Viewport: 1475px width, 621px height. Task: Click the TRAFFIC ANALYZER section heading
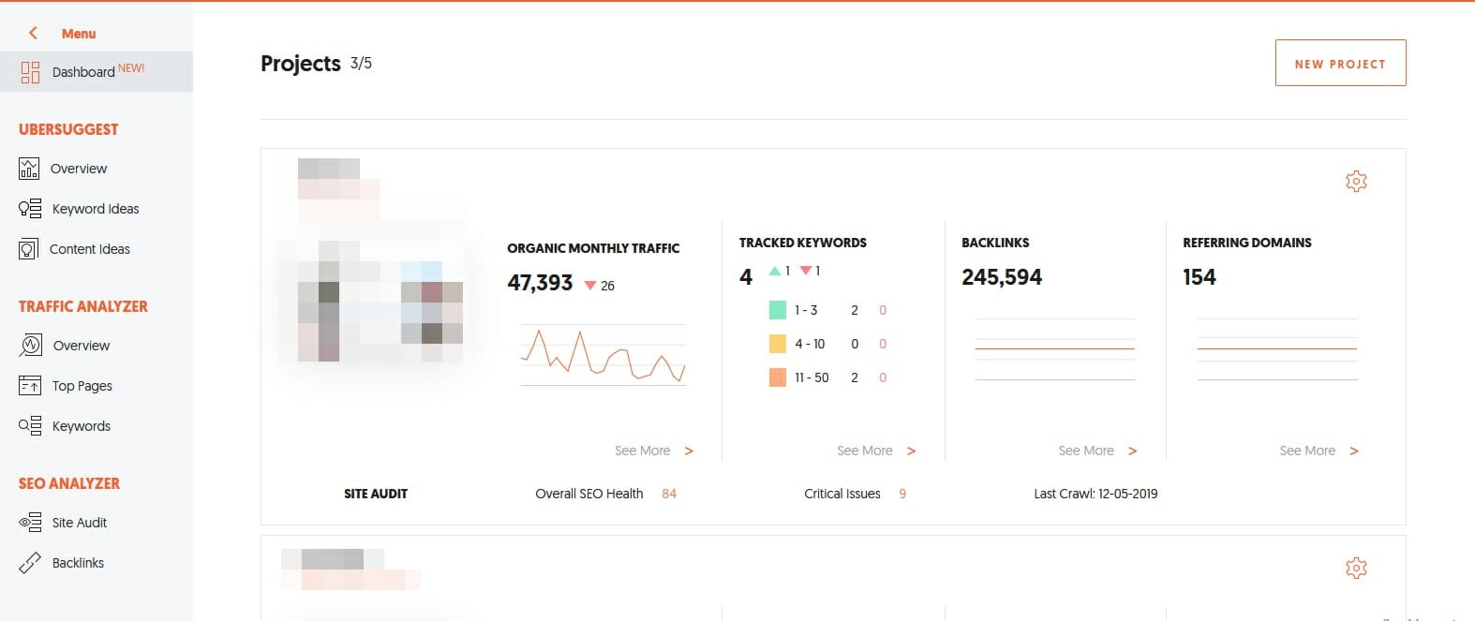[83, 306]
